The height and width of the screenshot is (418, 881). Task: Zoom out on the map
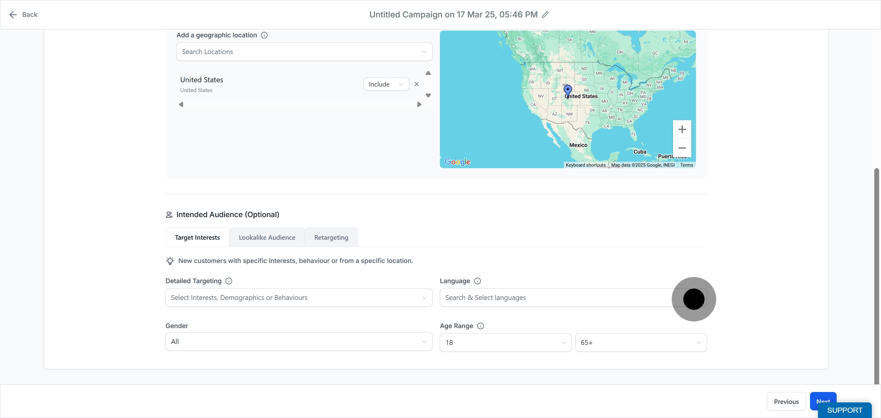(x=682, y=148)
